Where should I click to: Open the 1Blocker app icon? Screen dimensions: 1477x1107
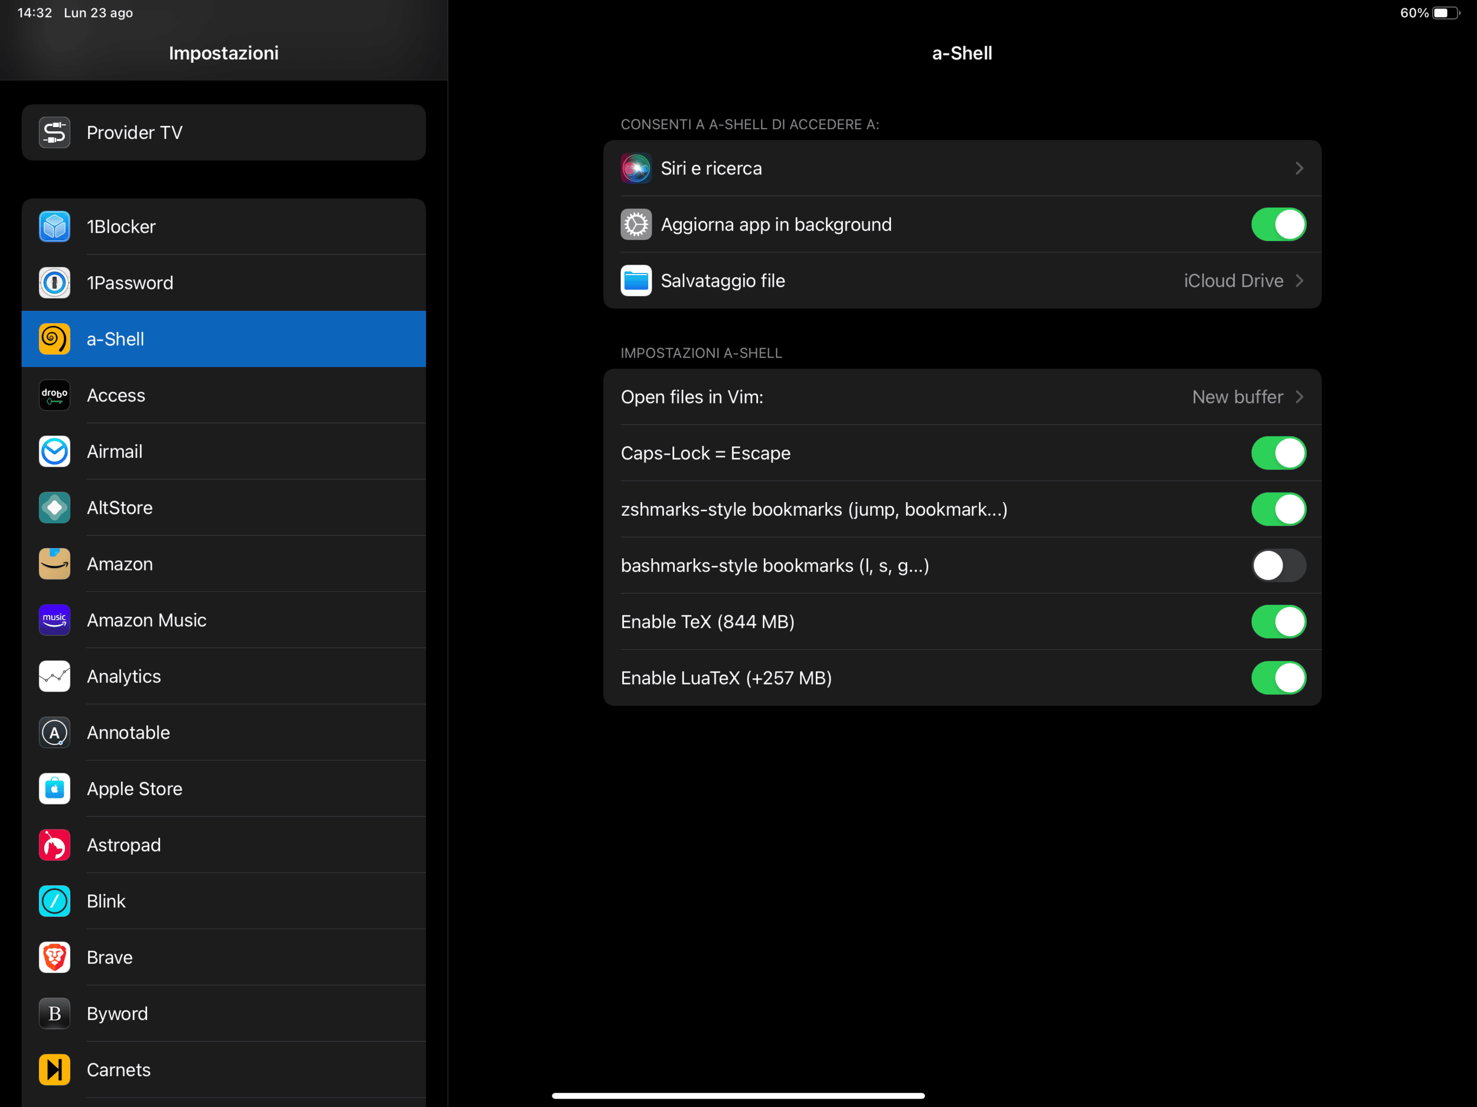tap(55, 226)
